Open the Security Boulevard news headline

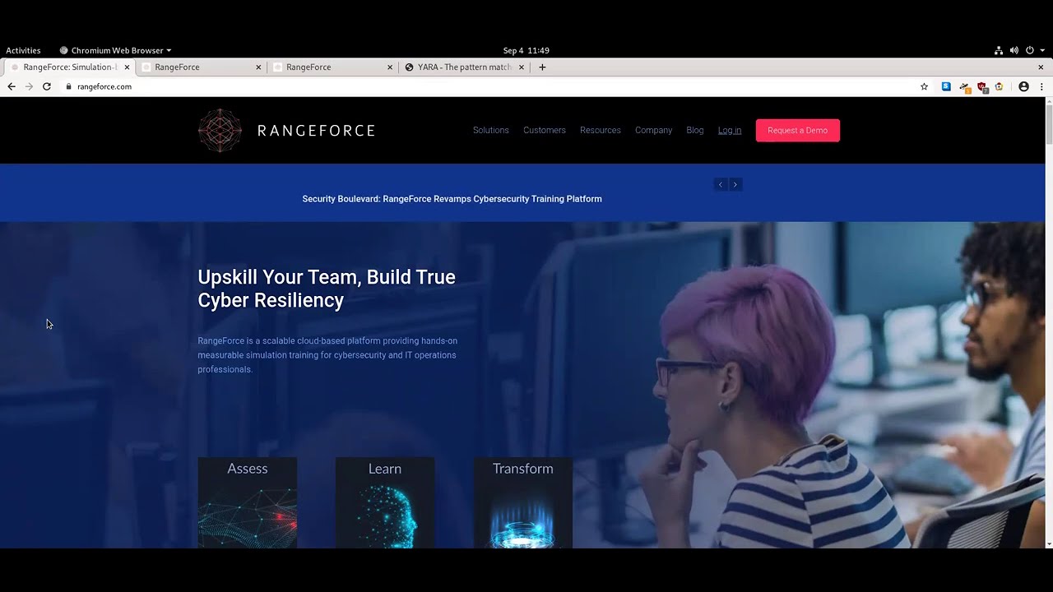452,199
